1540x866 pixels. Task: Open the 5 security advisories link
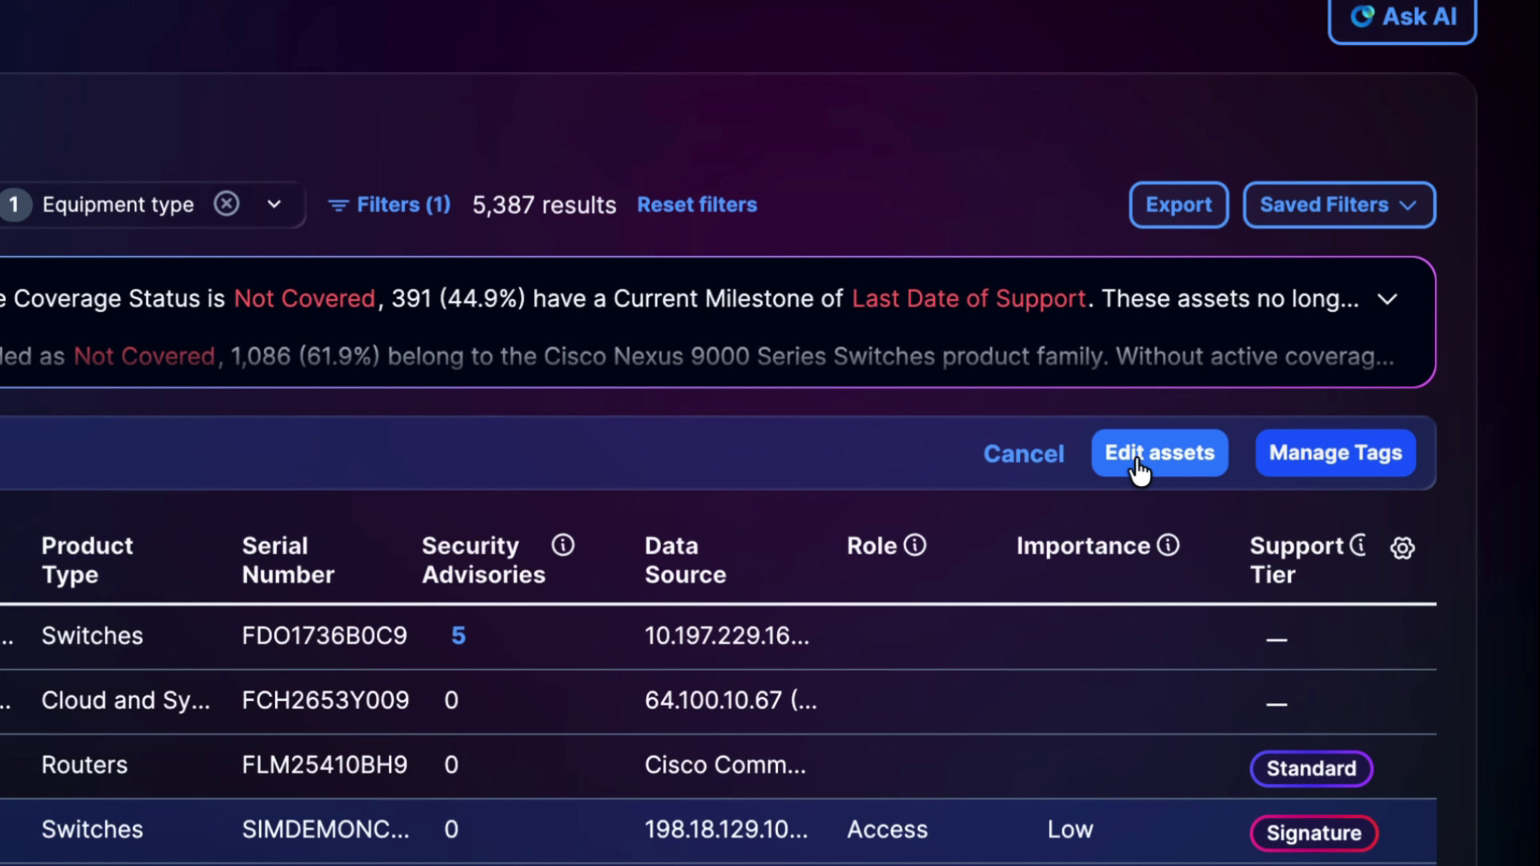pos(458,636)
